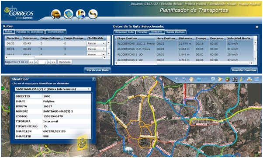Image resolution: width=263 pixels, height=158 pixels.
Task: Click the TIPORUTA value Interzonal
Action: click(x=51, y=121)
